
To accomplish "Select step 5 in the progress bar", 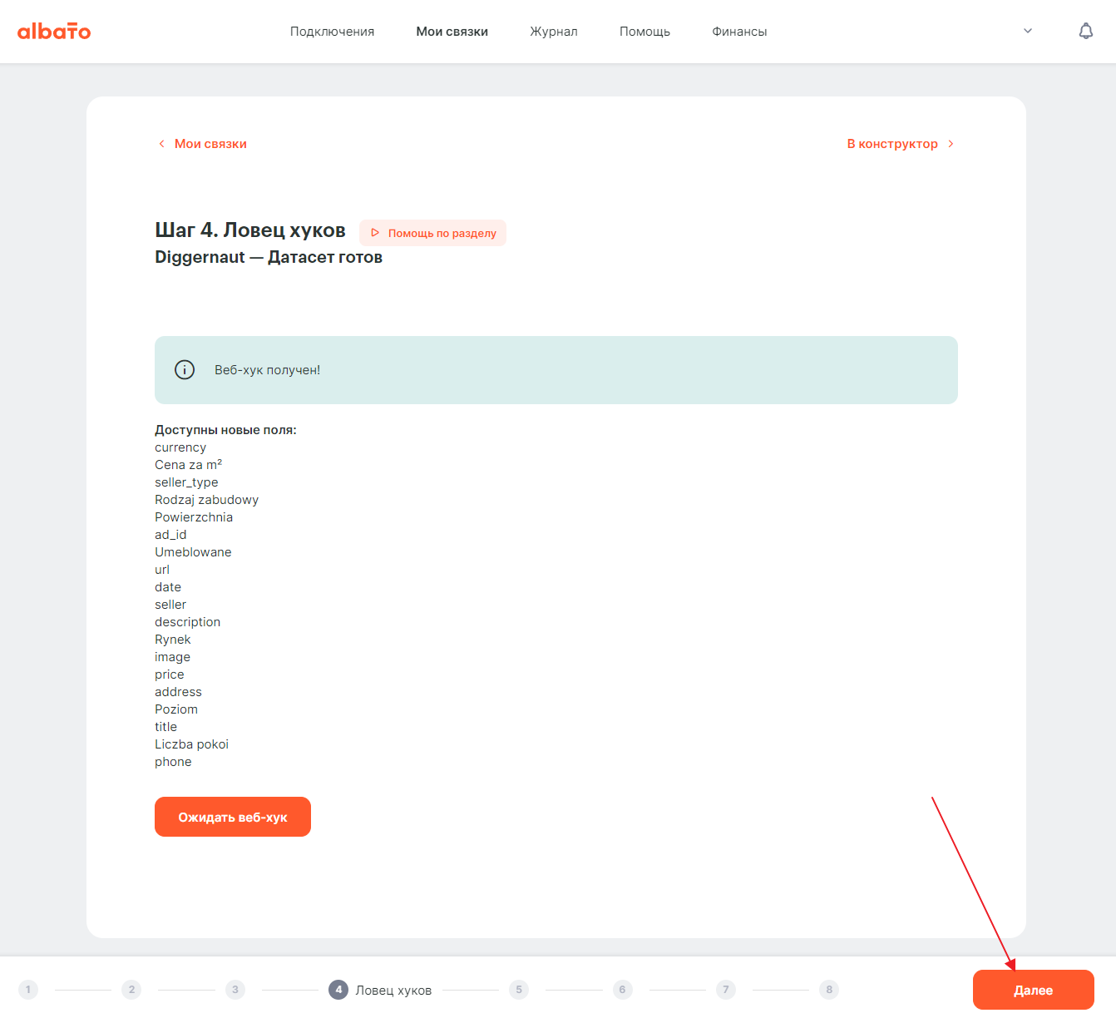I will tap(519, 990).
